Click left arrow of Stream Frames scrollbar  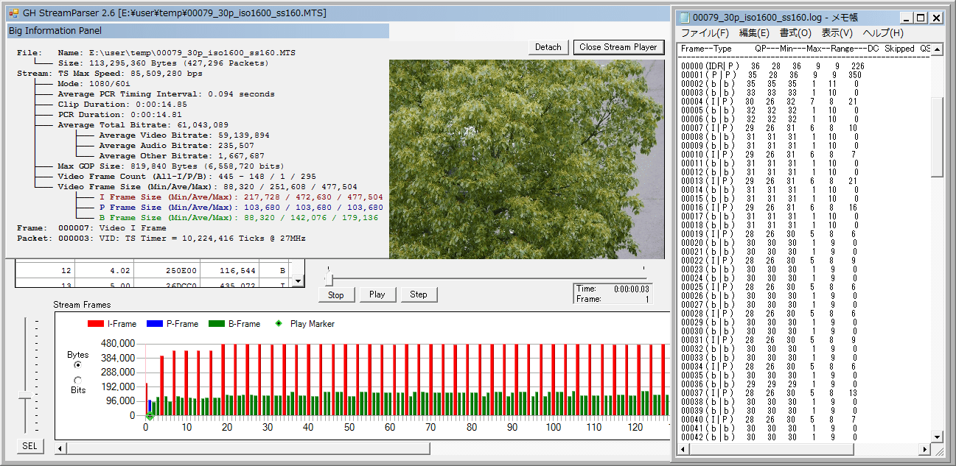coord(60,448)
